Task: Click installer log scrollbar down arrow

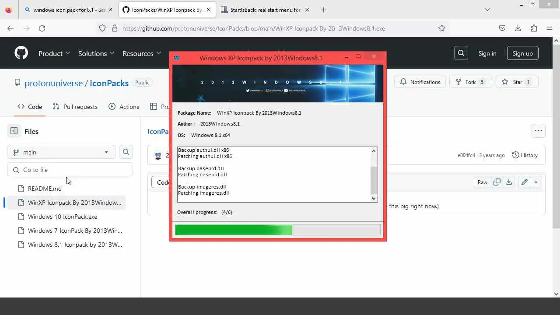Action: coord(374,199)
